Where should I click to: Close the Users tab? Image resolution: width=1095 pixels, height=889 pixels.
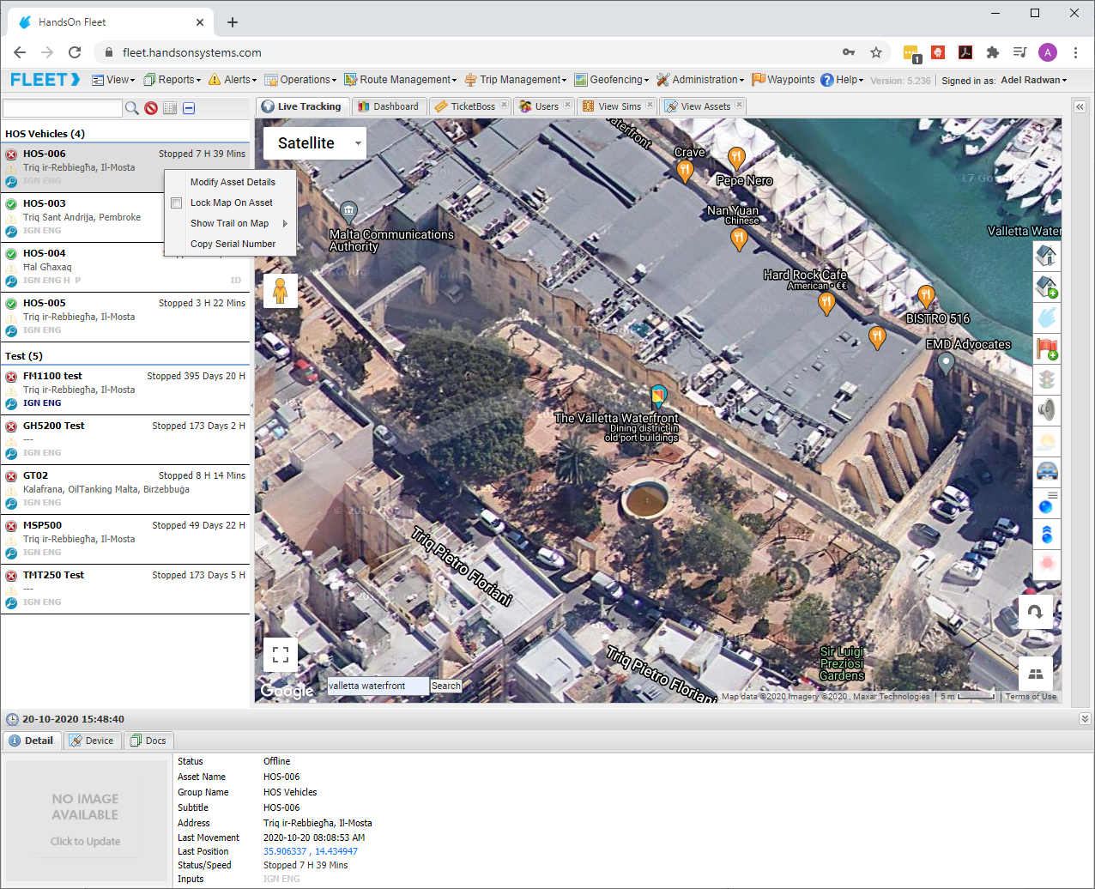[x=567, y=105]
